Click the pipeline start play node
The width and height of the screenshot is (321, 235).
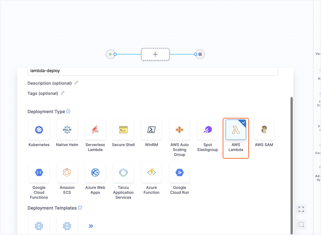(110, 54)
